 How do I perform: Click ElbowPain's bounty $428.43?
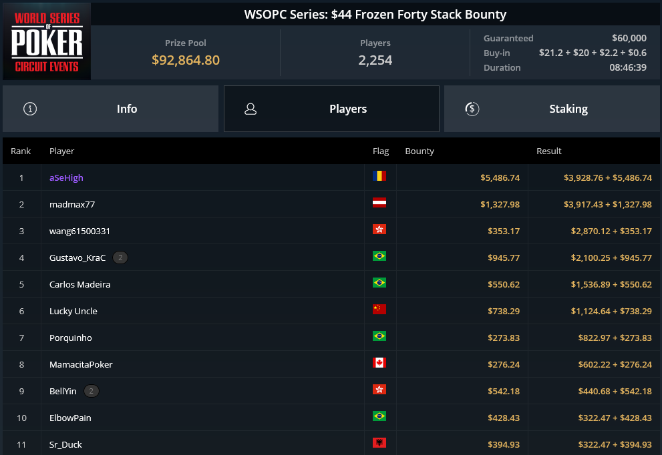[504, 418]
